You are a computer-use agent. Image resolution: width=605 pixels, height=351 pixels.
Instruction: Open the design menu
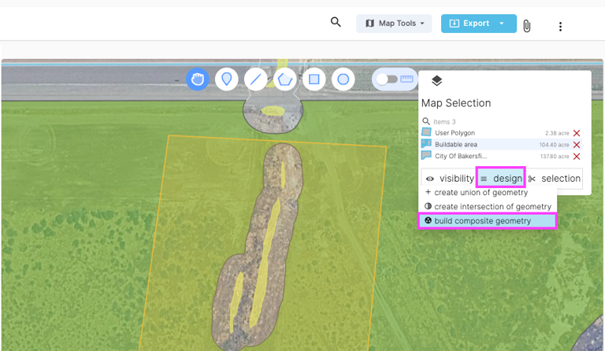(501, 178)
